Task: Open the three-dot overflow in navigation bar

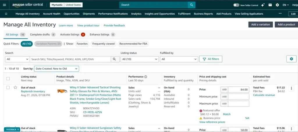Action: (280, 14)
